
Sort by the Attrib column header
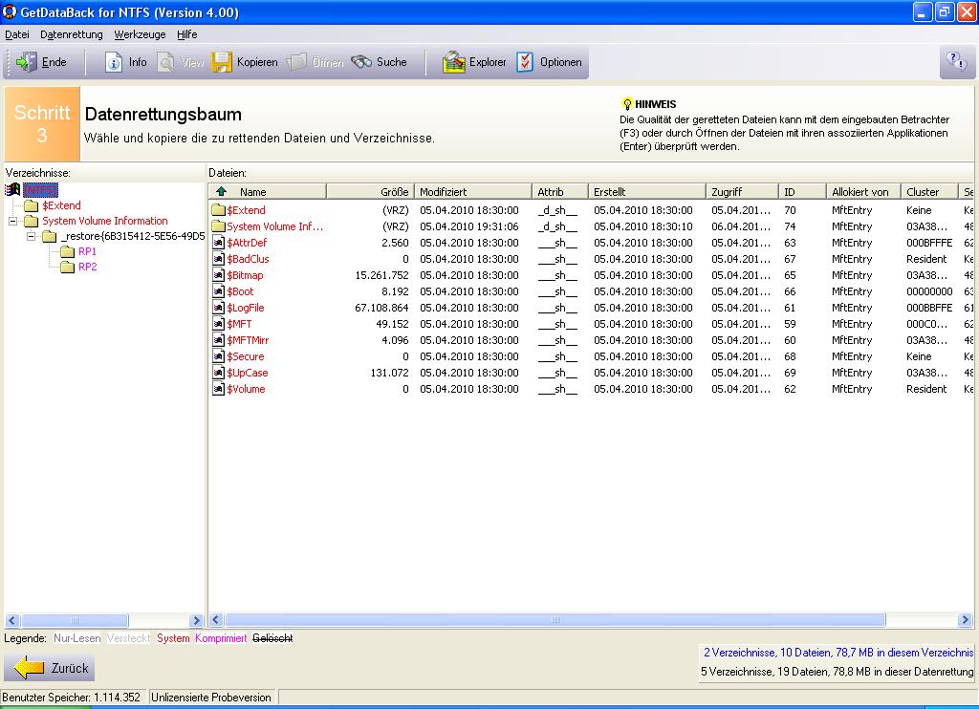[x=560, y=192]
